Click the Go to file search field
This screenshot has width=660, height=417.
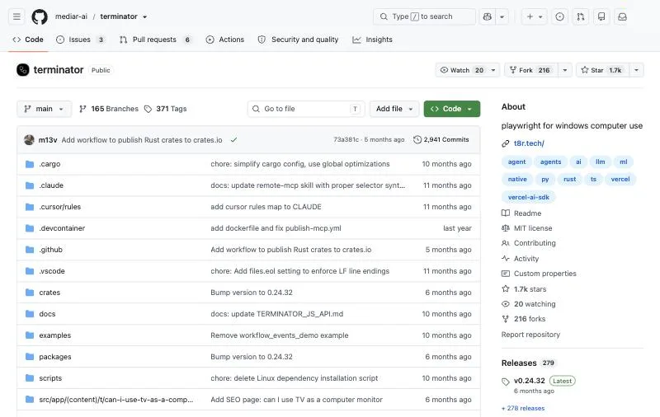pyautogui.click(x=306, y=109)
